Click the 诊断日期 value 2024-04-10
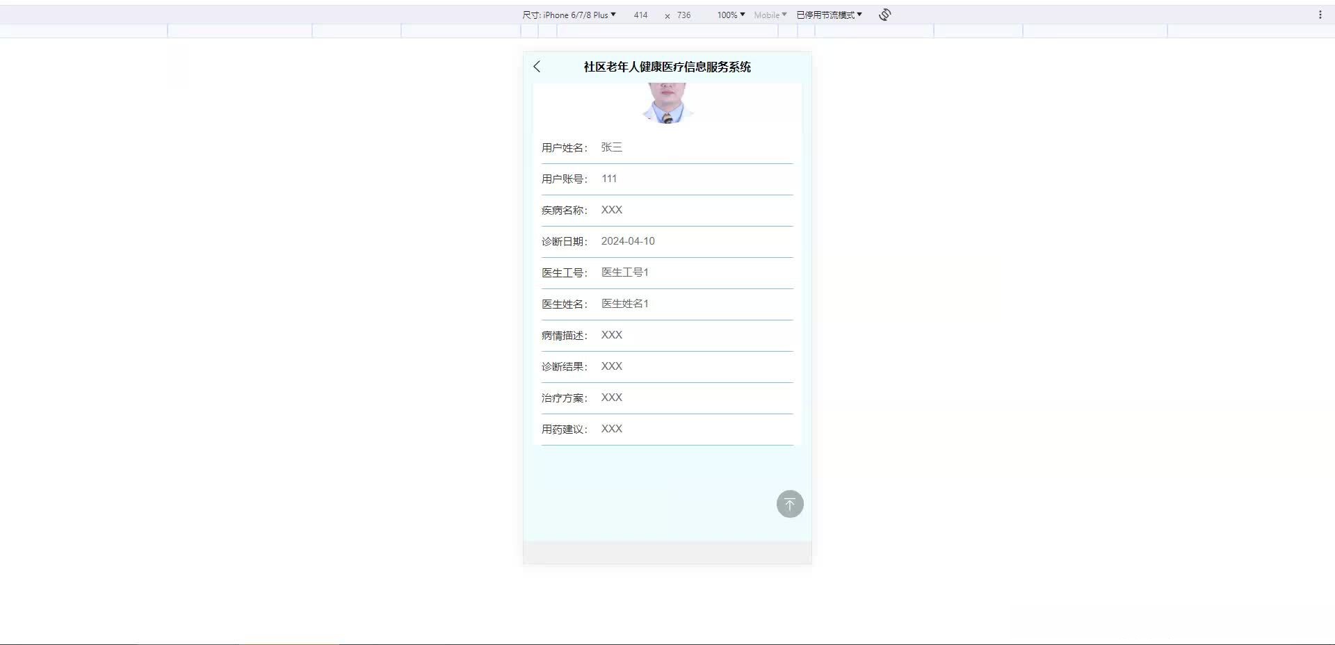The height and width of the screenshot is (645, 1335). tap(628, 241)
